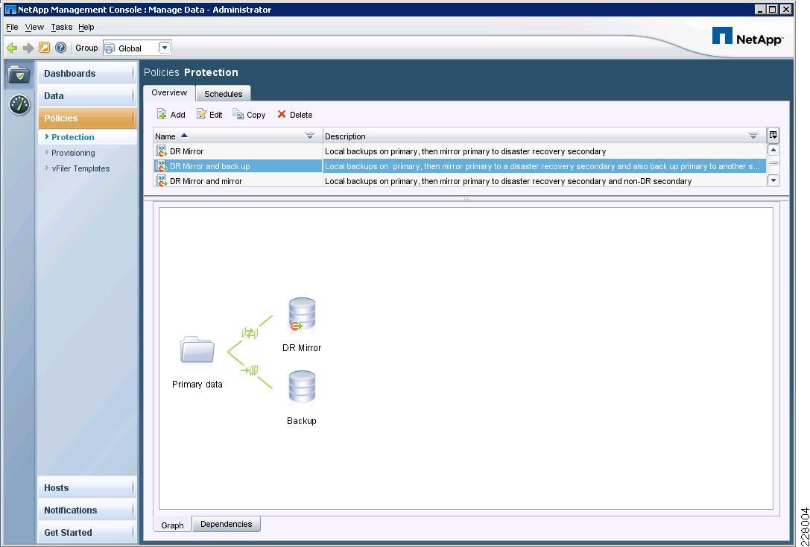Sort by the Description column header
The height and width of the screenshot is (547, 810).
(545, 136)
